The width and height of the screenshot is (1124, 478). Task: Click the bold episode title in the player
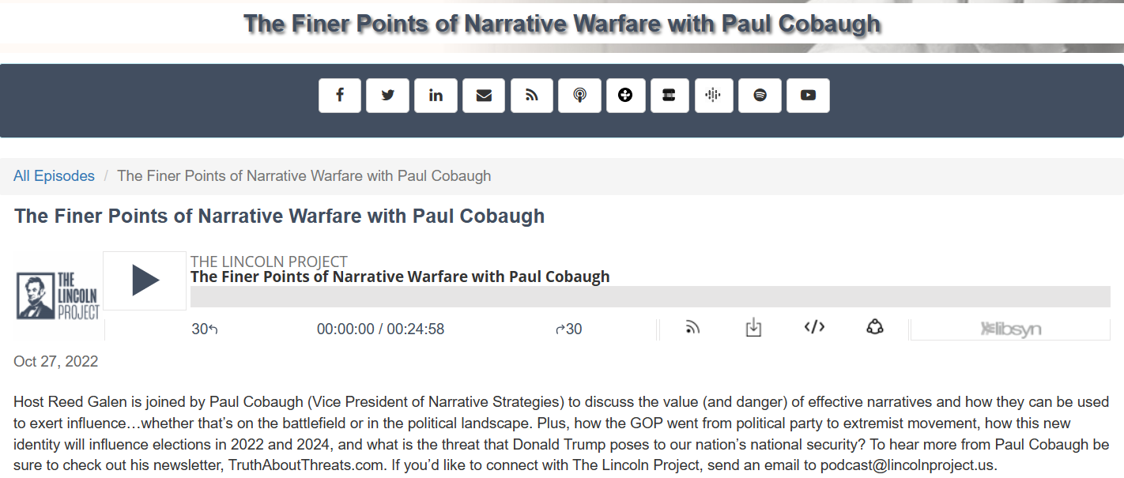point(400,277)
